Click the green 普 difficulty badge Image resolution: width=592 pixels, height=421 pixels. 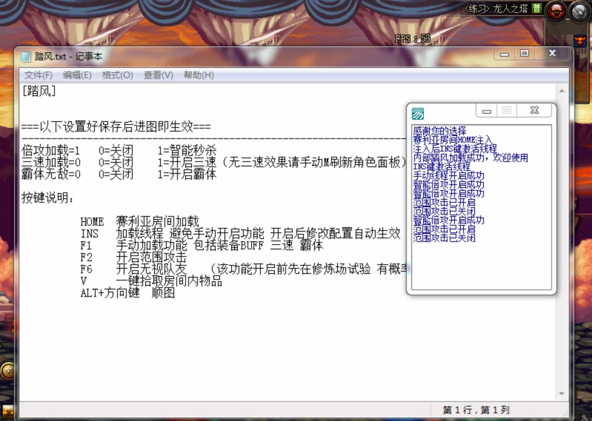click(x=536, y=8)
